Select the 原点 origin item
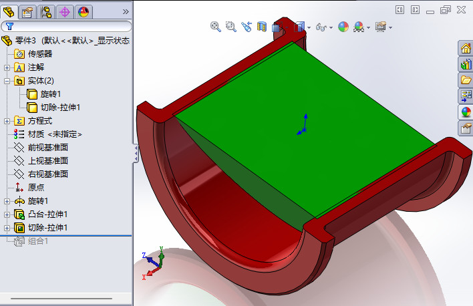473x306 pixels. [29, 187]
